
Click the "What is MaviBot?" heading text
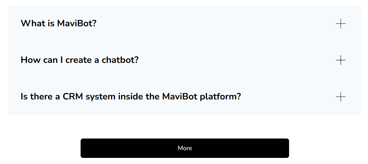(x=58, y=24)
